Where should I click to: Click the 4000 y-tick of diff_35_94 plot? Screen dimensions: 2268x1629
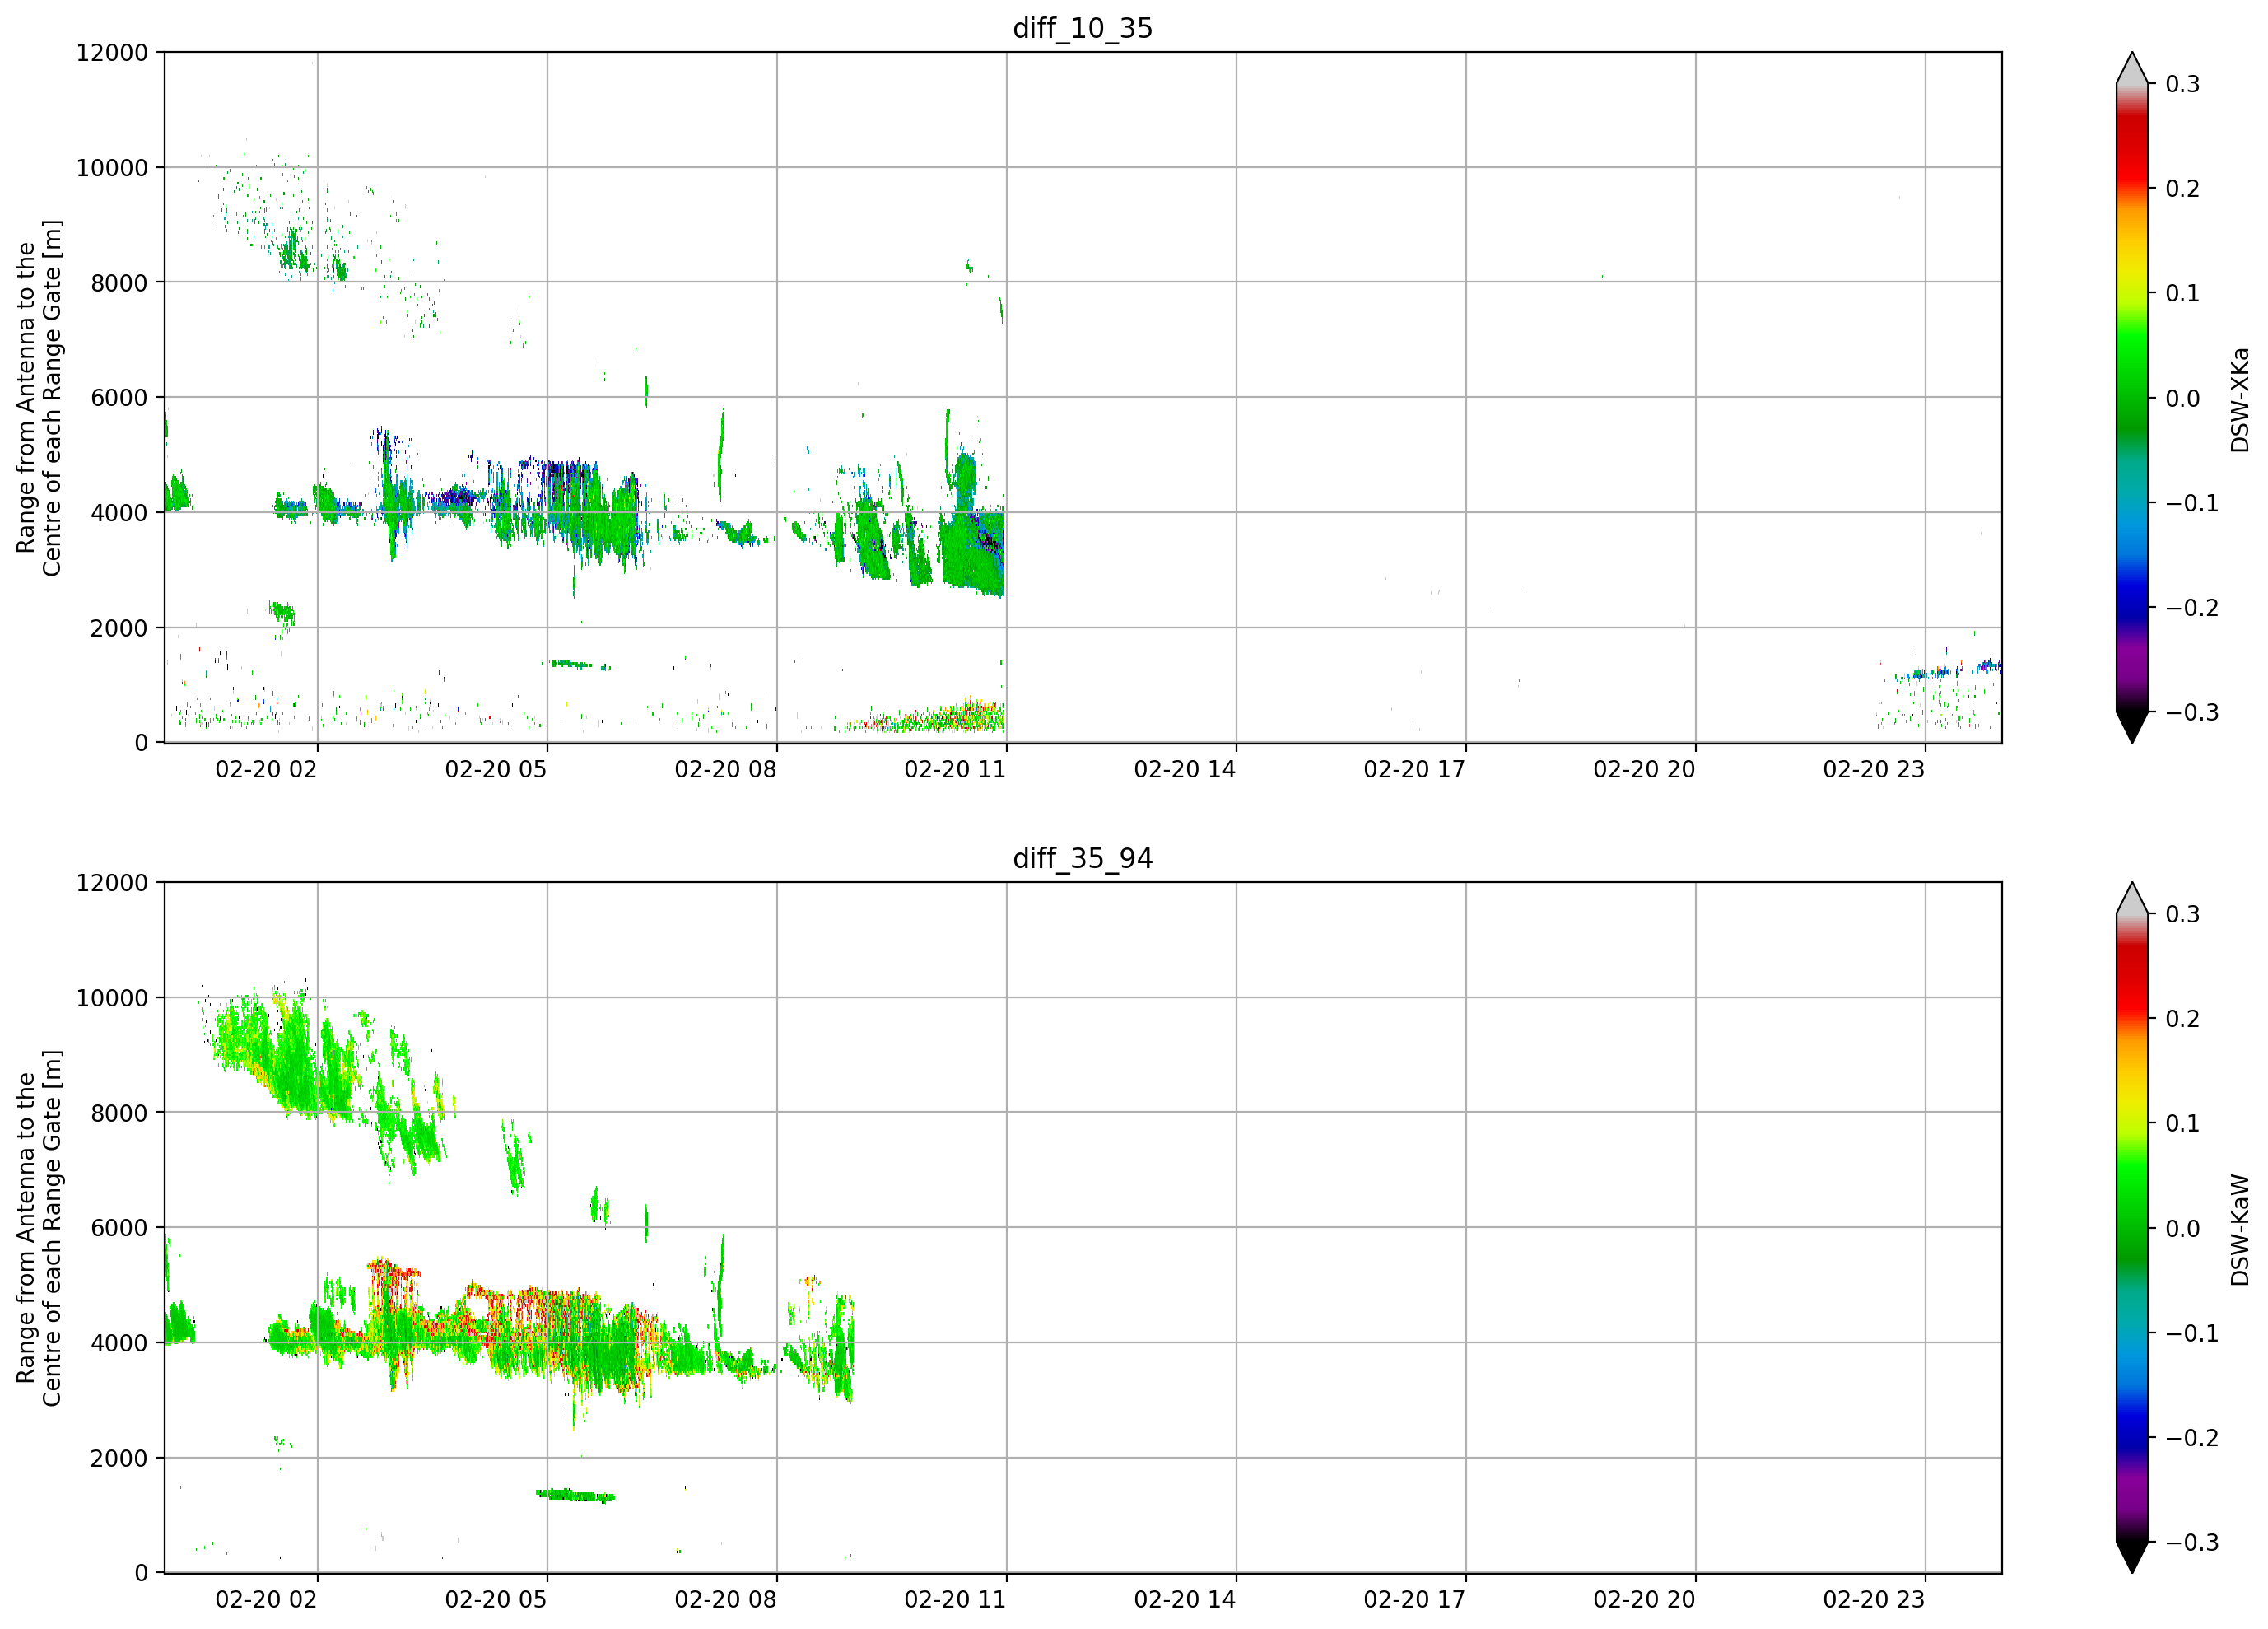pyautogui.click(x=119, y=1344)
